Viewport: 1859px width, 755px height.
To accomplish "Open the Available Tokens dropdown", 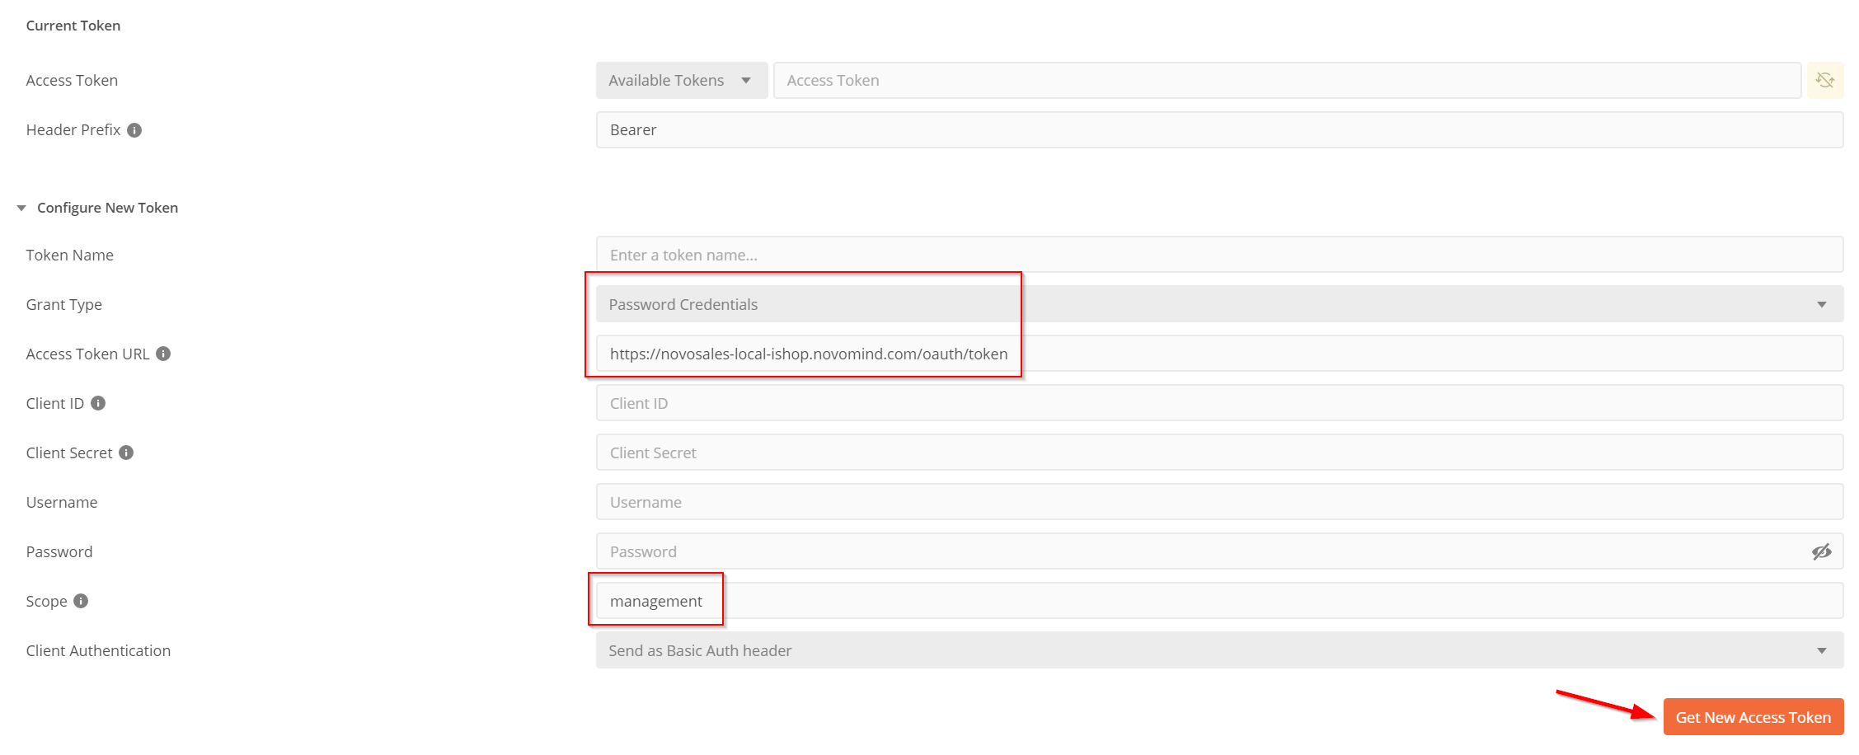I will tap(681, 81).
